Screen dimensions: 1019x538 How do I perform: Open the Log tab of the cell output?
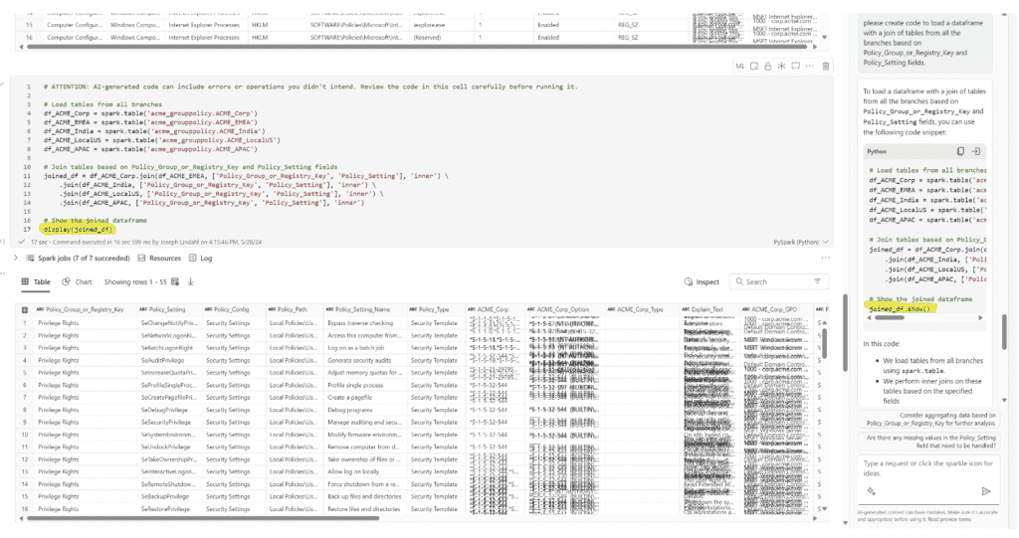pyautogui.click(x=201, y=258)
